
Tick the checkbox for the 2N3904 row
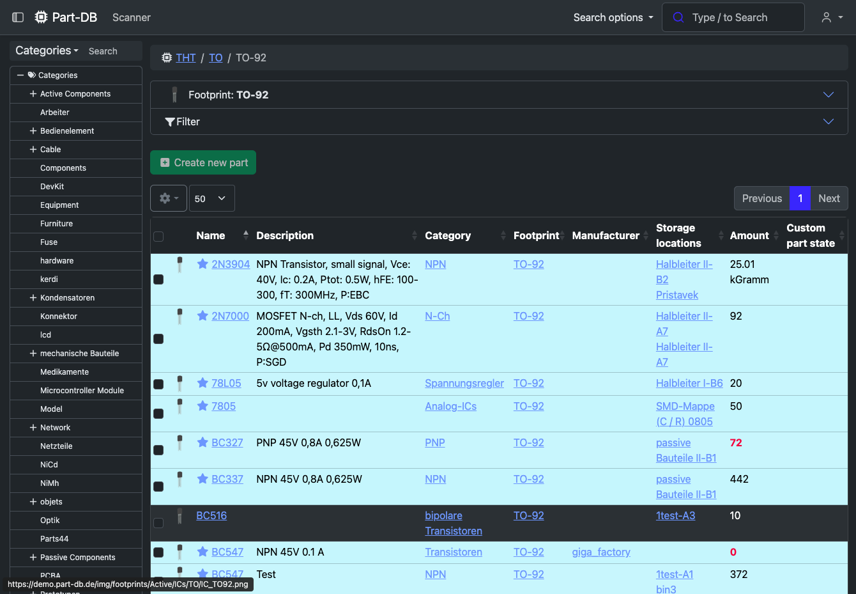(x=158, y=279)
